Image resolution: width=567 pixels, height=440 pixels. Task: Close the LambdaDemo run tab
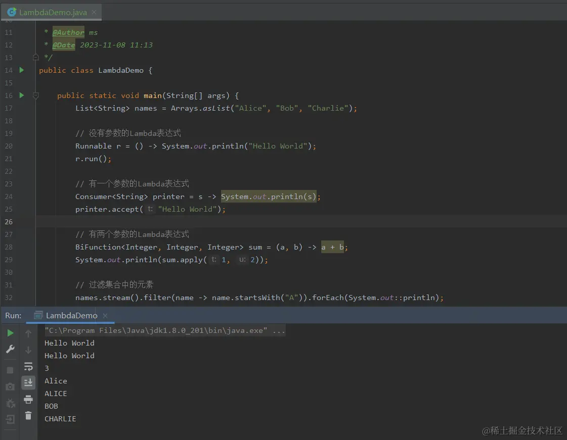[105, 315]
